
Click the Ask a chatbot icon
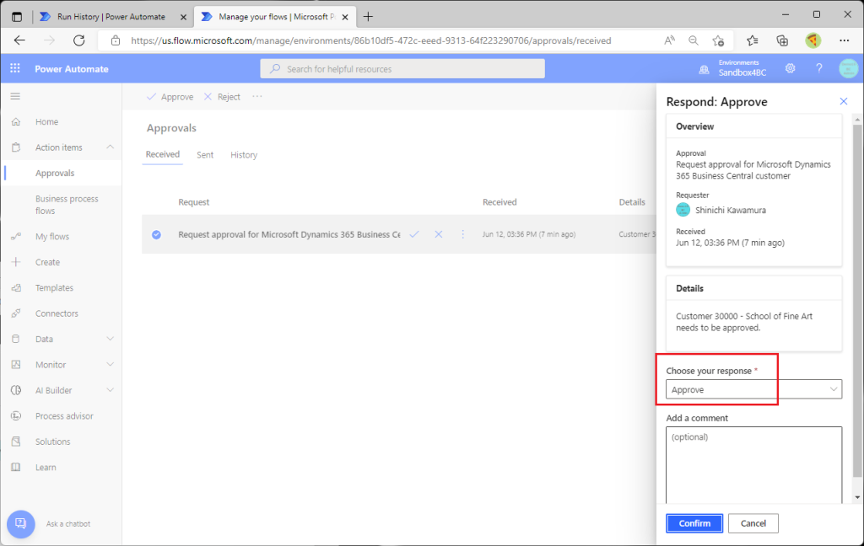pyautogui.click(x=21, y=523)
